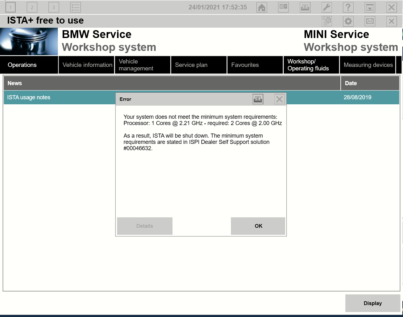Open help with the question mark icon
This screenshot has width=403, height=317.
(348, 8)
